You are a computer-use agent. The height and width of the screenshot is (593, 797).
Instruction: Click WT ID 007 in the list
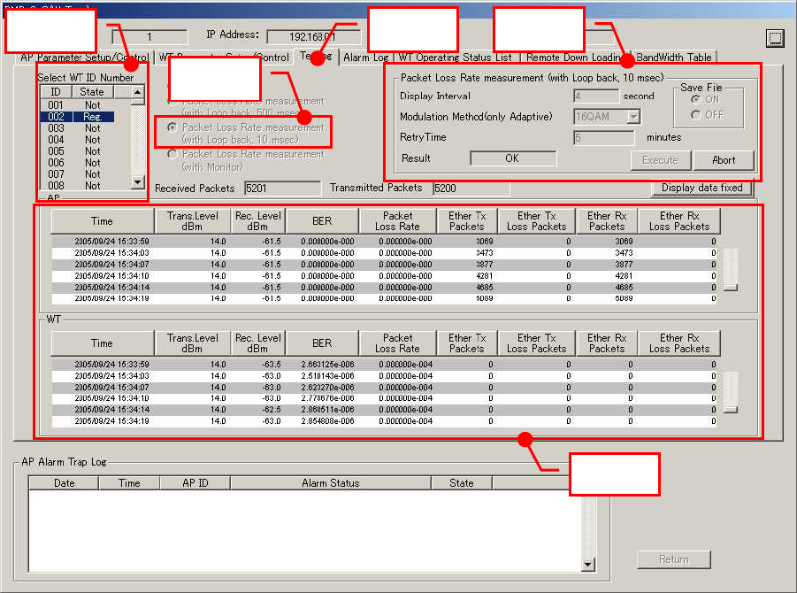tap(77, 174)
